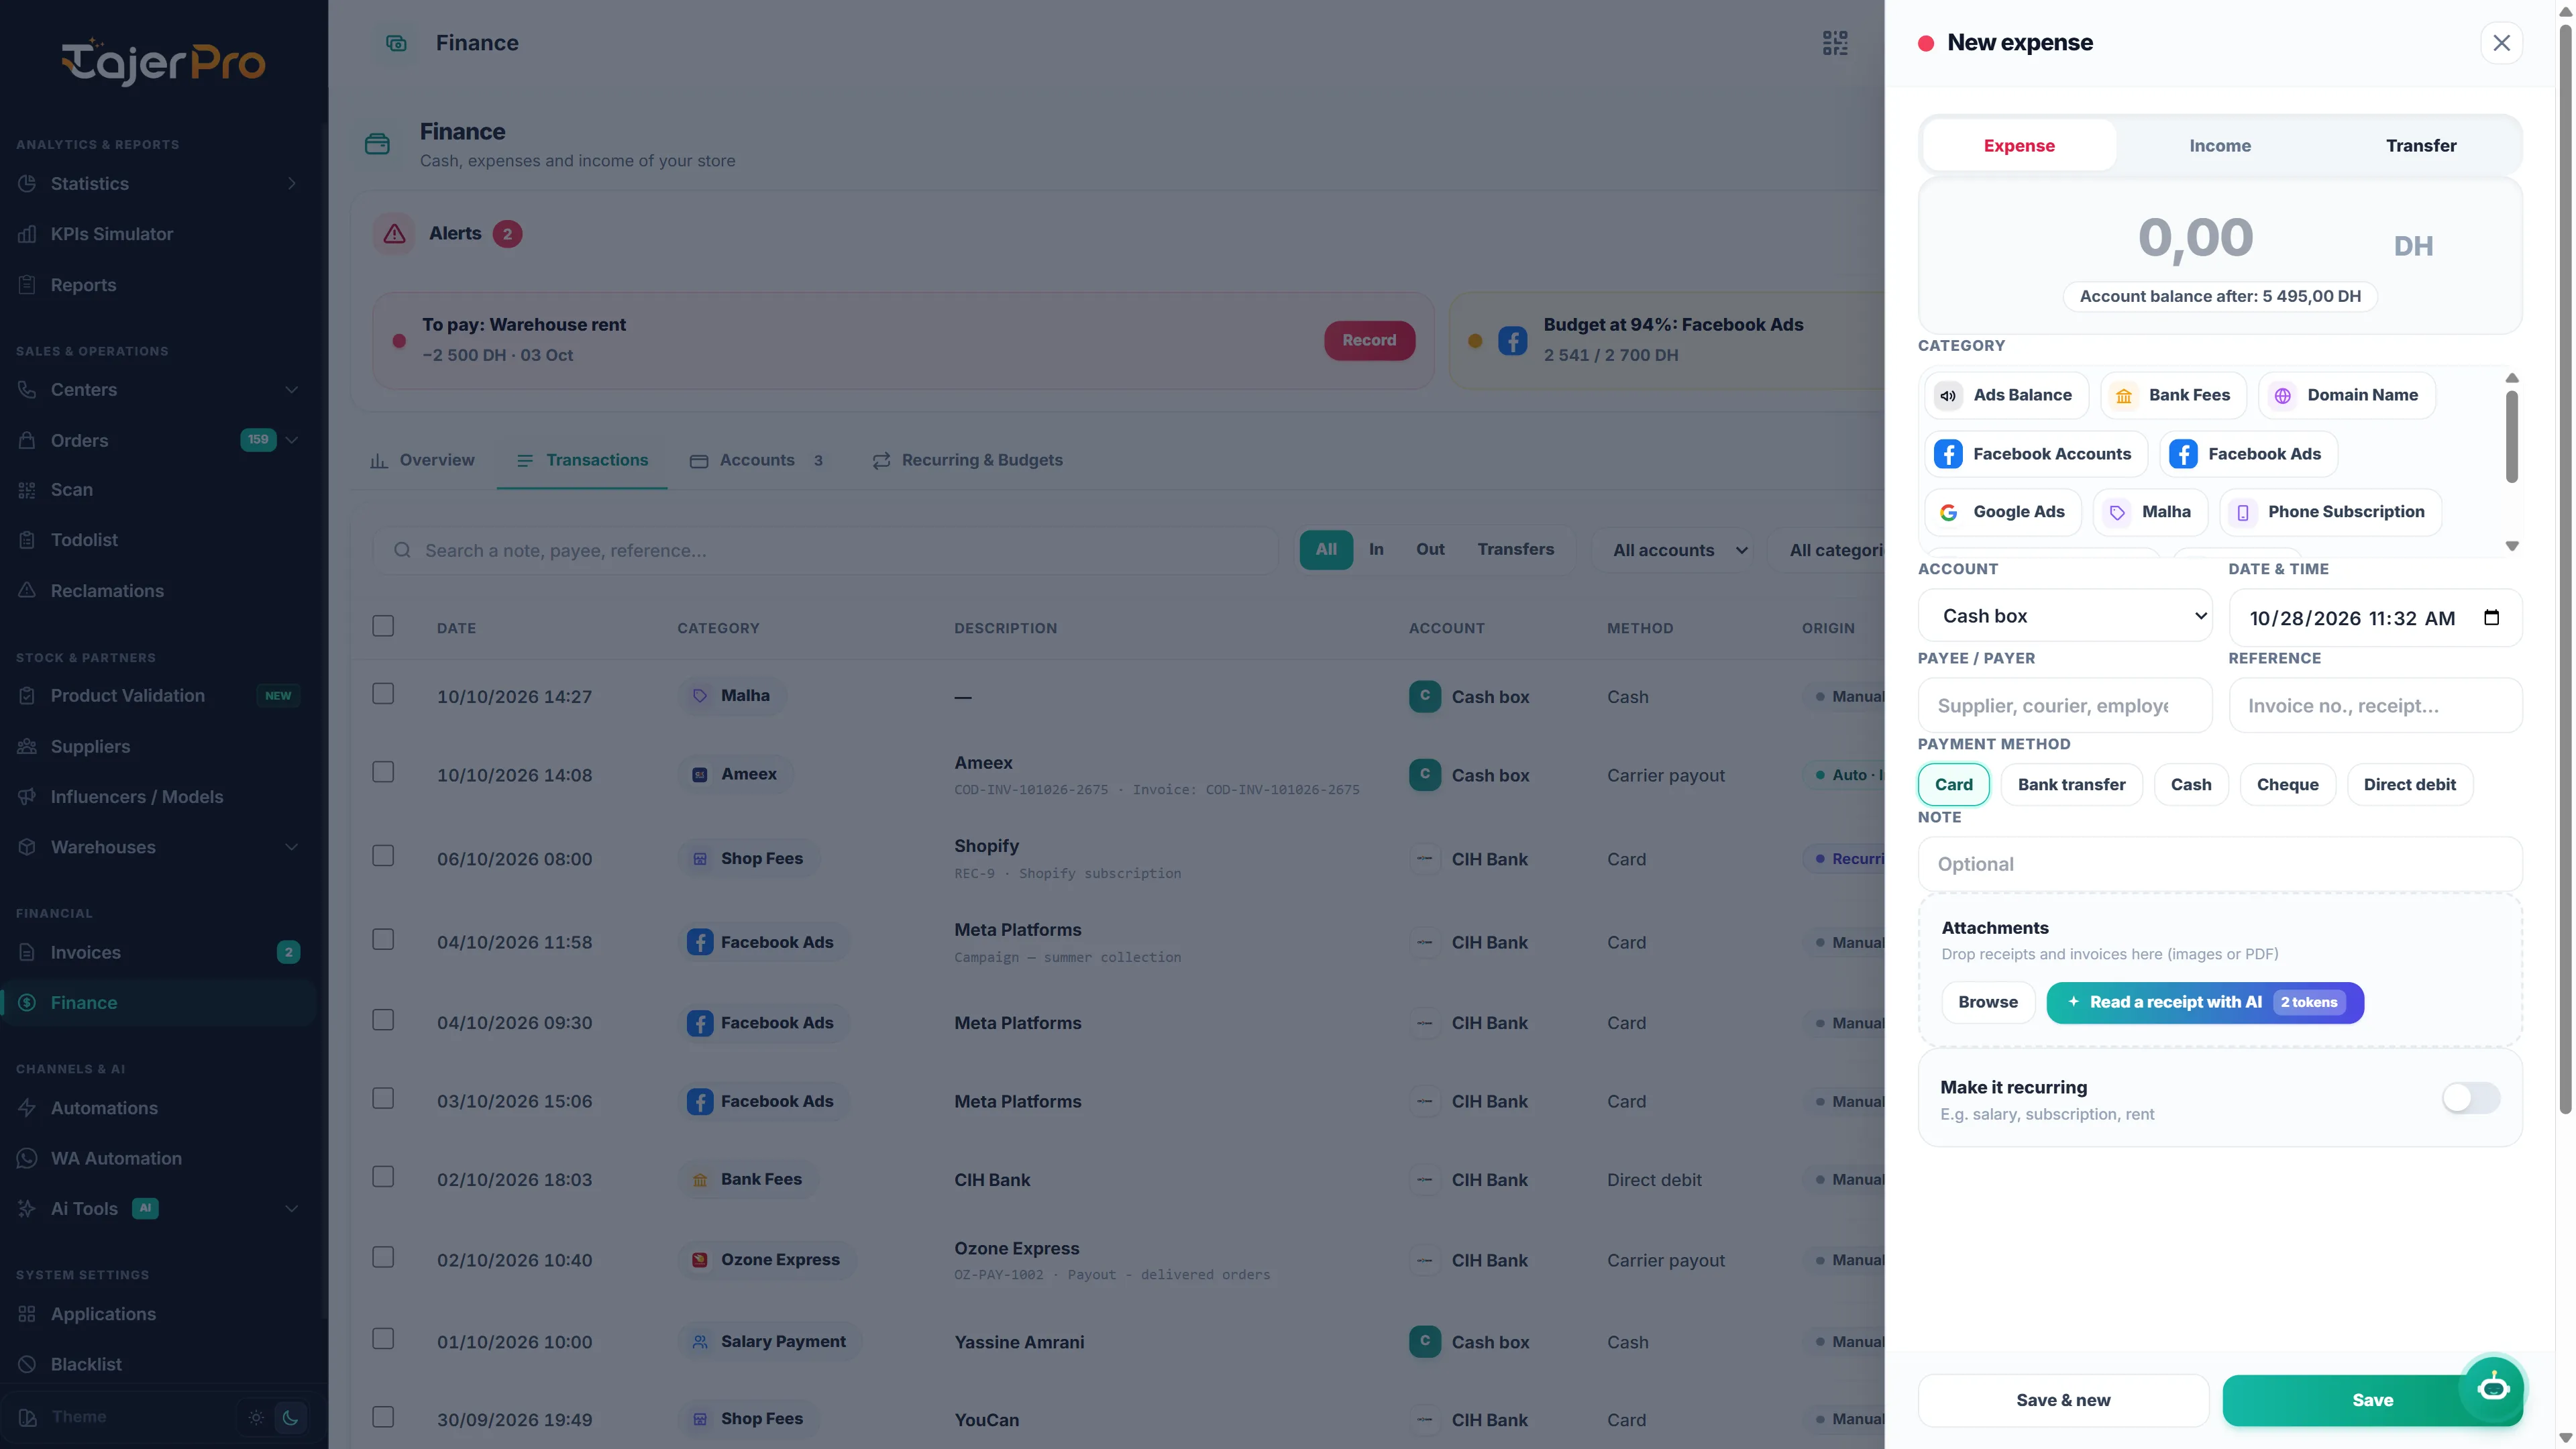Viewport: 2576px width, 1449px height.
Task: Tick the select-all checkbox in table header
Action: point(383,626)
